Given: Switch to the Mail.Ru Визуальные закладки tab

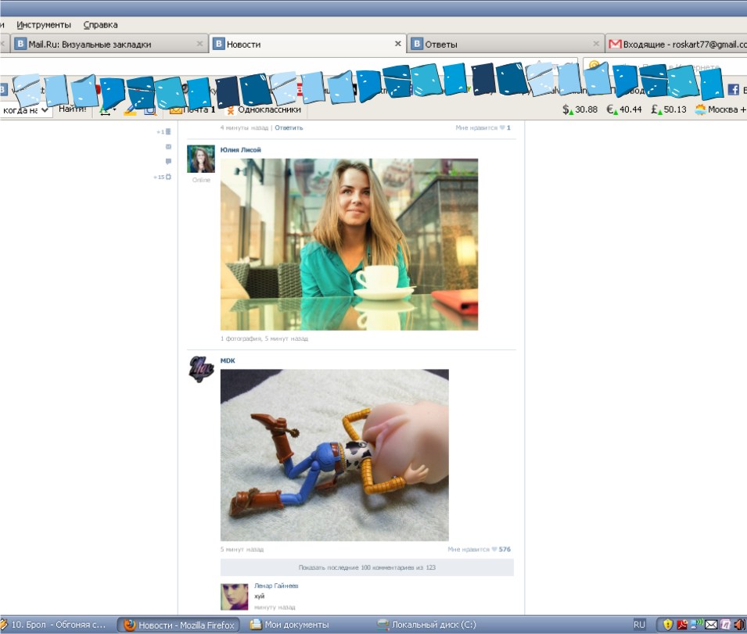Looking at the screenshot, I should (109, 44).
